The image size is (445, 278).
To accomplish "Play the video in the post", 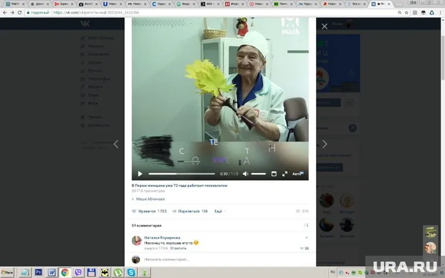I will click(140, 174).
